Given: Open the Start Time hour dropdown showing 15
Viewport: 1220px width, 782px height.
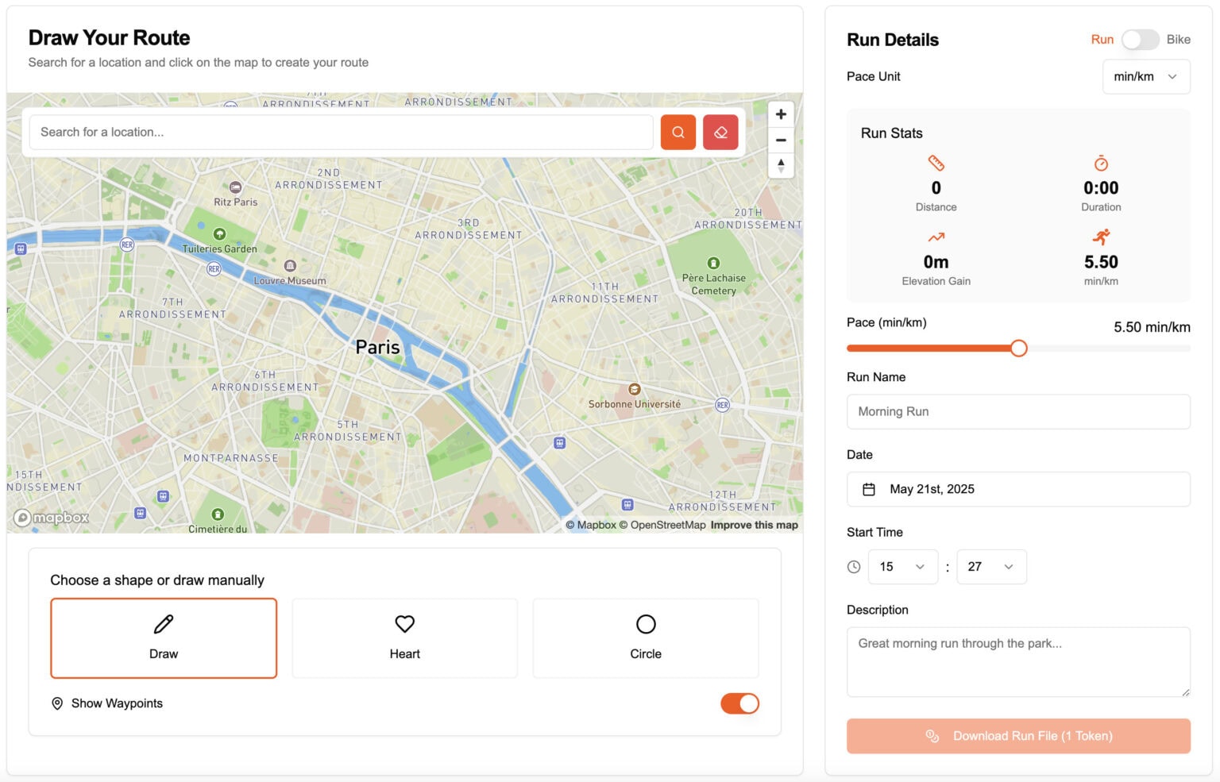Looking at the screenshot, I should 903,566.
